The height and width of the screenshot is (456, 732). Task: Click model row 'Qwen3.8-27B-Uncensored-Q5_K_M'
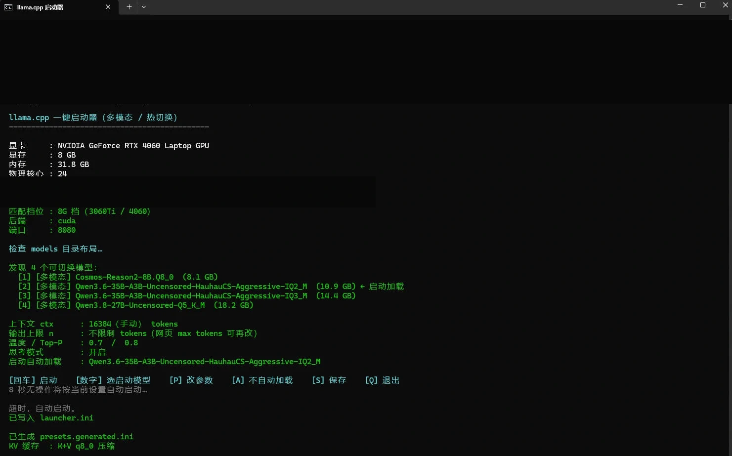click(136, 305)
